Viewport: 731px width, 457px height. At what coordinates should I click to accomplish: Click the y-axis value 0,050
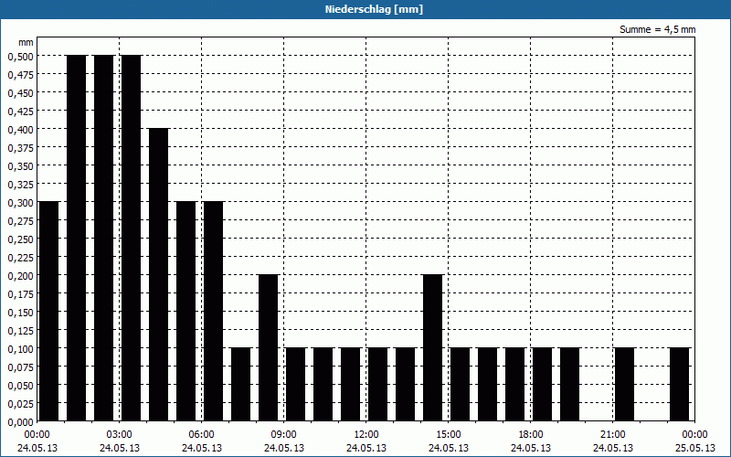click(21, 386)
